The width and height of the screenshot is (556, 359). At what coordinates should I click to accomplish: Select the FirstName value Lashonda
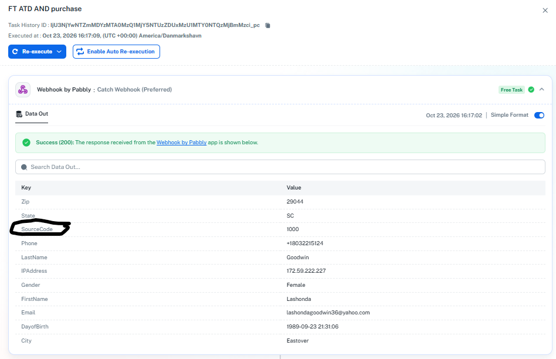click(x=299, y=299)
